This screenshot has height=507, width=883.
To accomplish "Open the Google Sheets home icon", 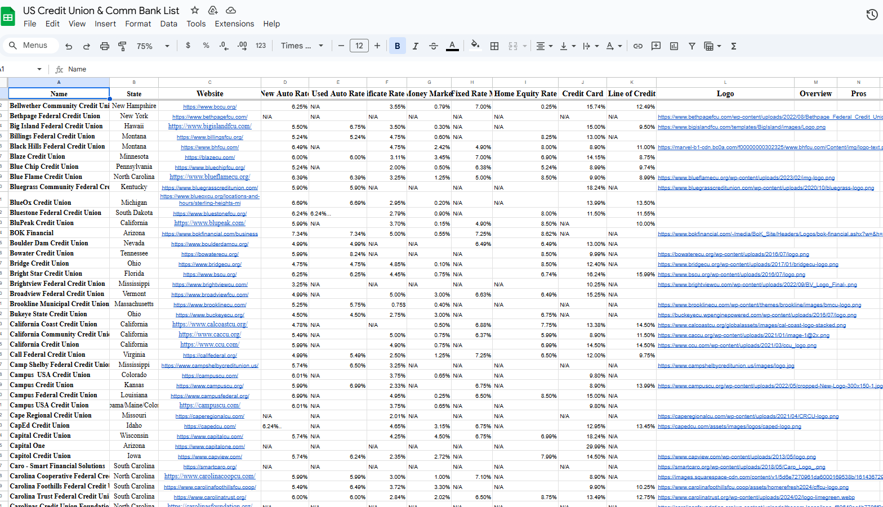I will [x=8, y=17].
